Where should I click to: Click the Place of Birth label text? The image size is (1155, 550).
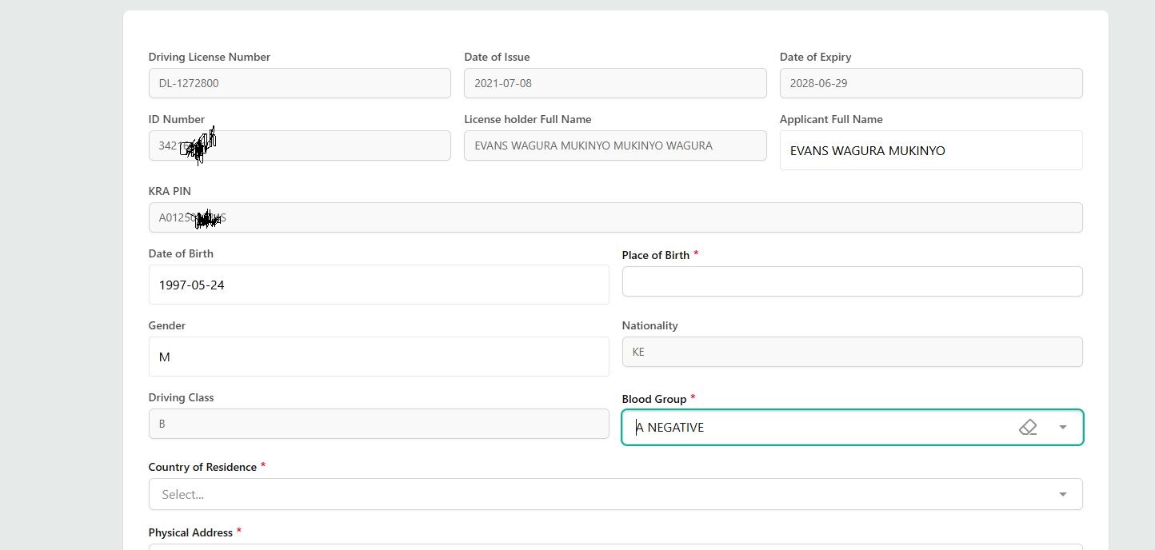(x=655, y=255)
